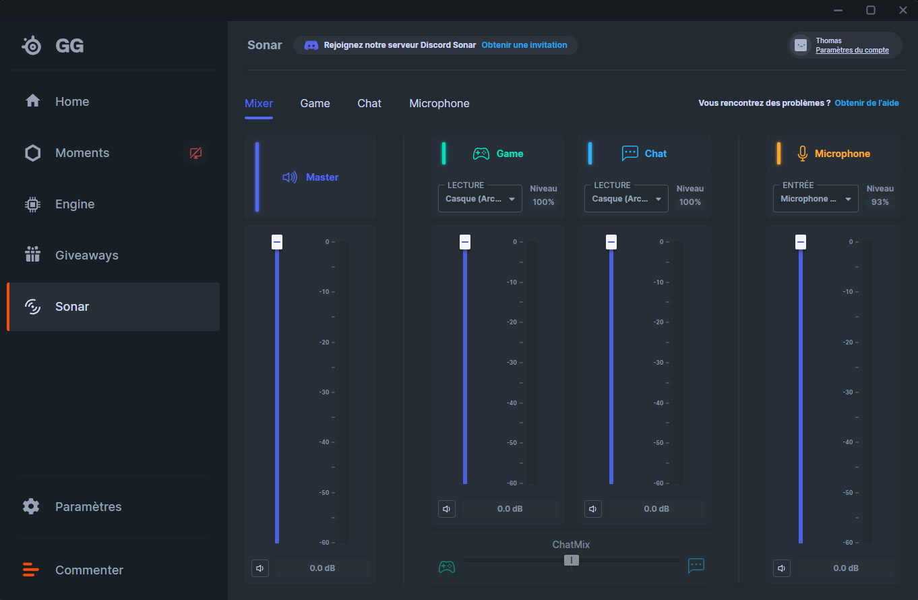Click the Game 0.0 dB value field
The width and height of the screenshot is (918, 600).
click(510, 509)
